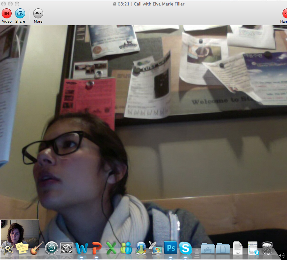Screen dimensions: 287x260
Task: Turn off the Video camera button
Action: click(x=6, y=14)
